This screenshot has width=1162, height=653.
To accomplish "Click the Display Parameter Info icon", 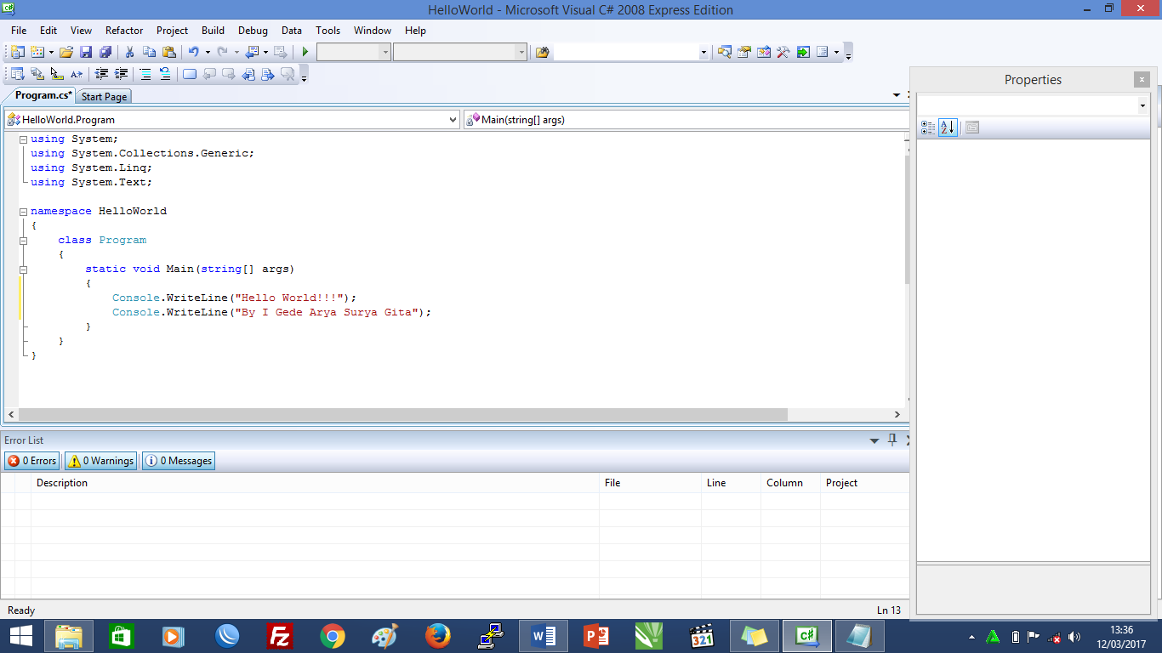I will point(37,74).
